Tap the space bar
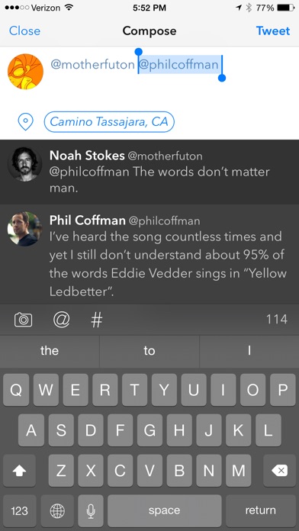Screen dimensions: 299x531 point(164,510)
